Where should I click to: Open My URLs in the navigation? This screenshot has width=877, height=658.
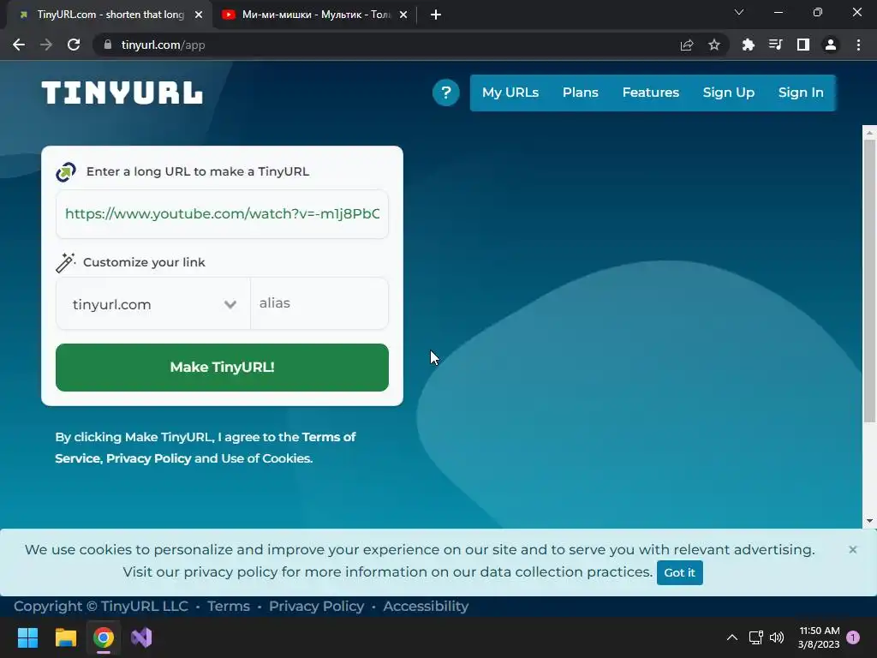point(510,93)
